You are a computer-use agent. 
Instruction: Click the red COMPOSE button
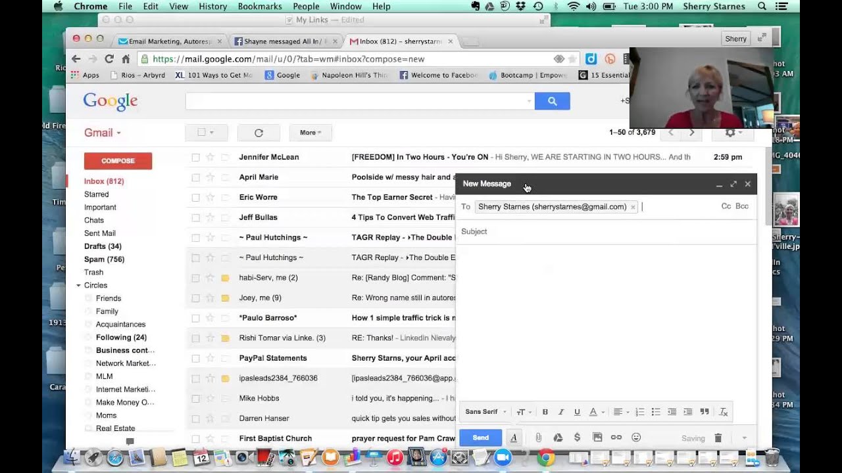(x=118, y=161)
